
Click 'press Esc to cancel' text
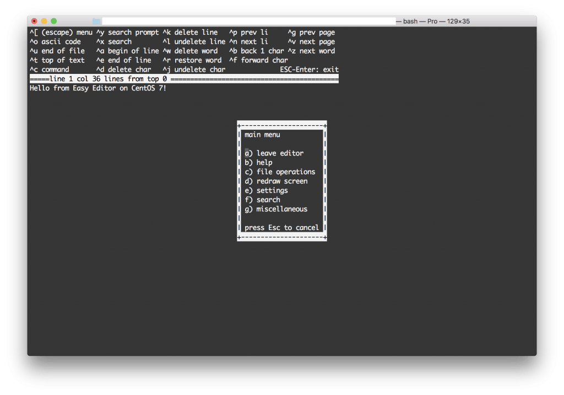click(281, 228)
